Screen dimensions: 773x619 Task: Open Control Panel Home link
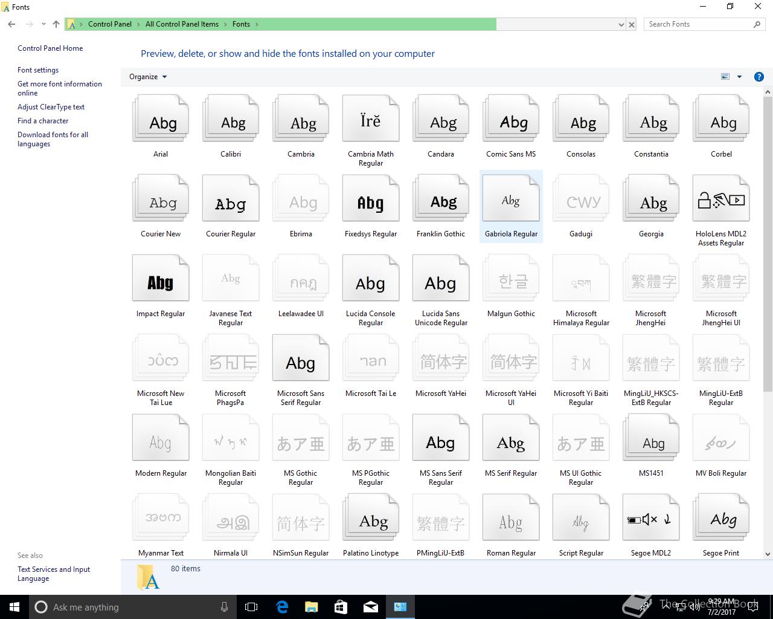pyautogui.click(x=50, y=48)
